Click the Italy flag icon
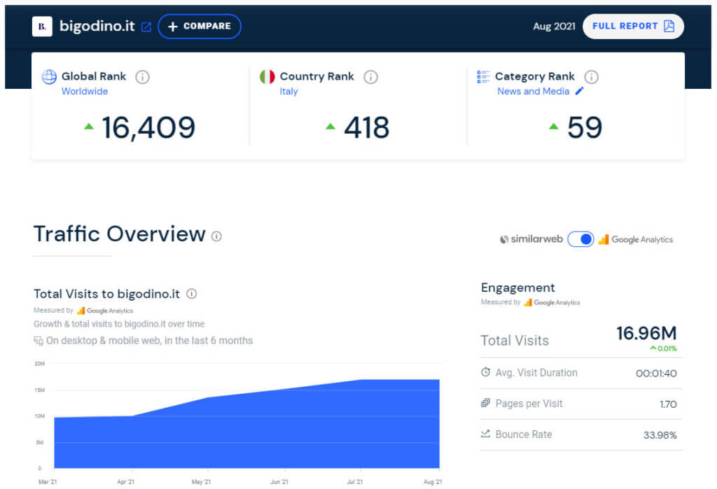Viewport: 717px width, 489px height. coord(267,77)
